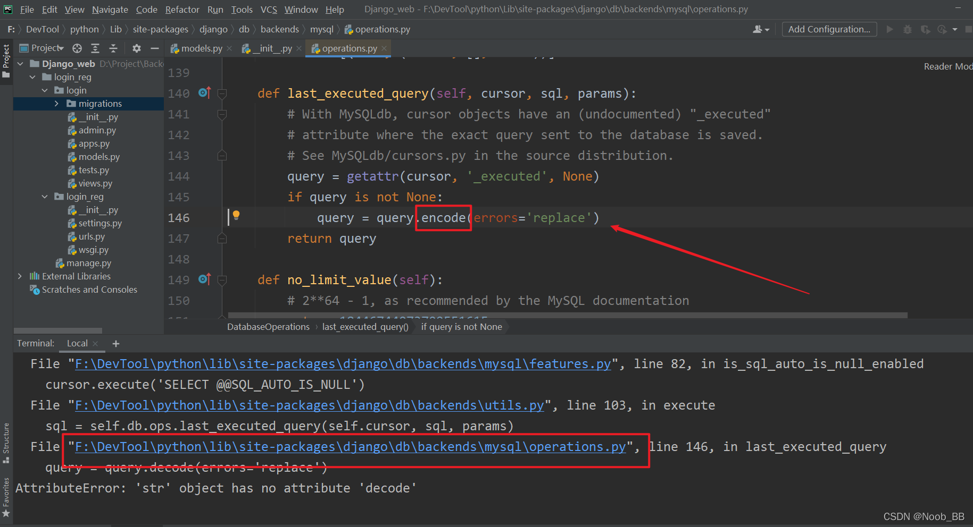Click the lightbulb intention icon

pos(236,215)
